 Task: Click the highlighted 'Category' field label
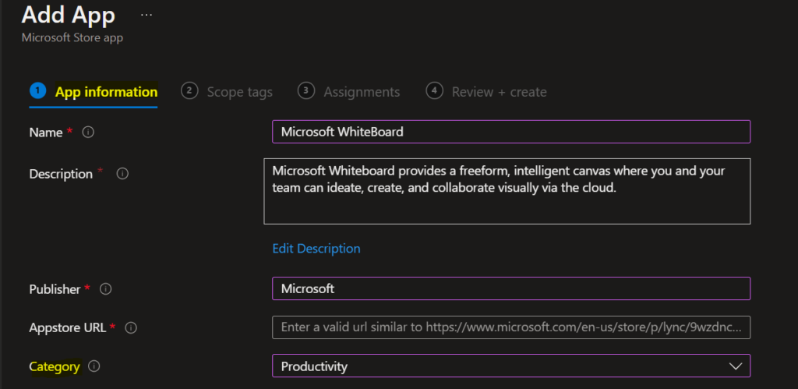tap(55, 366)
